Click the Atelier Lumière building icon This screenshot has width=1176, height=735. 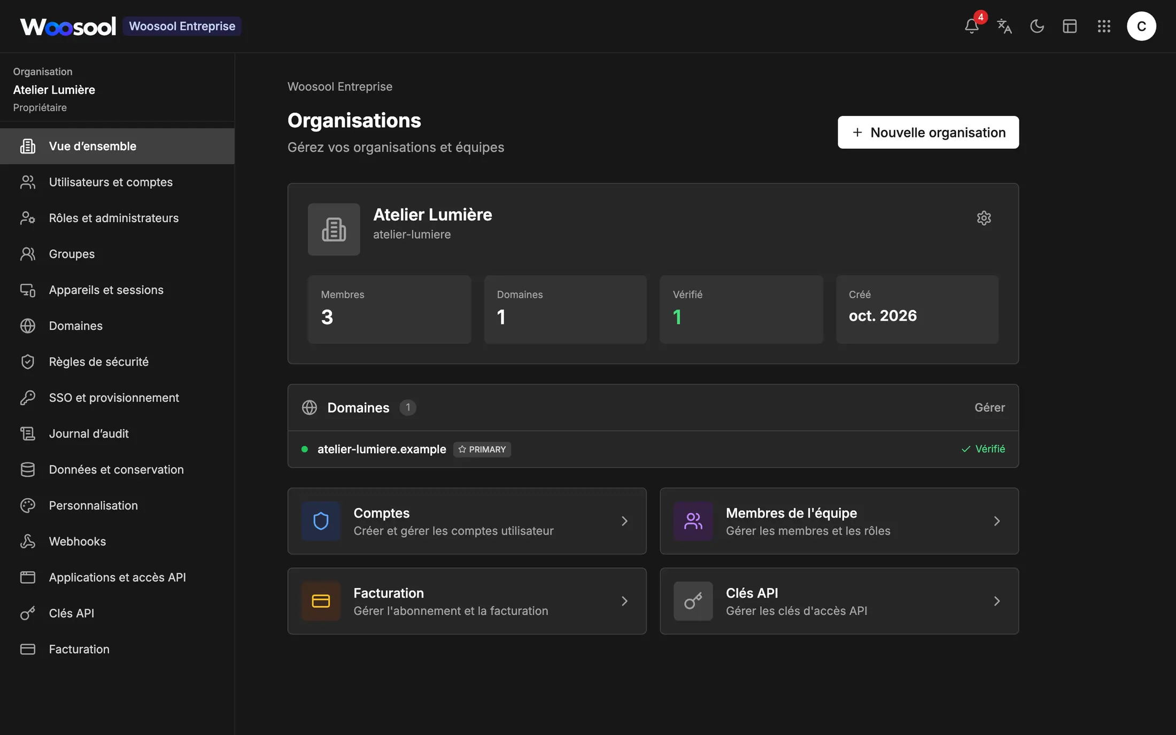(x=334, y=229)
